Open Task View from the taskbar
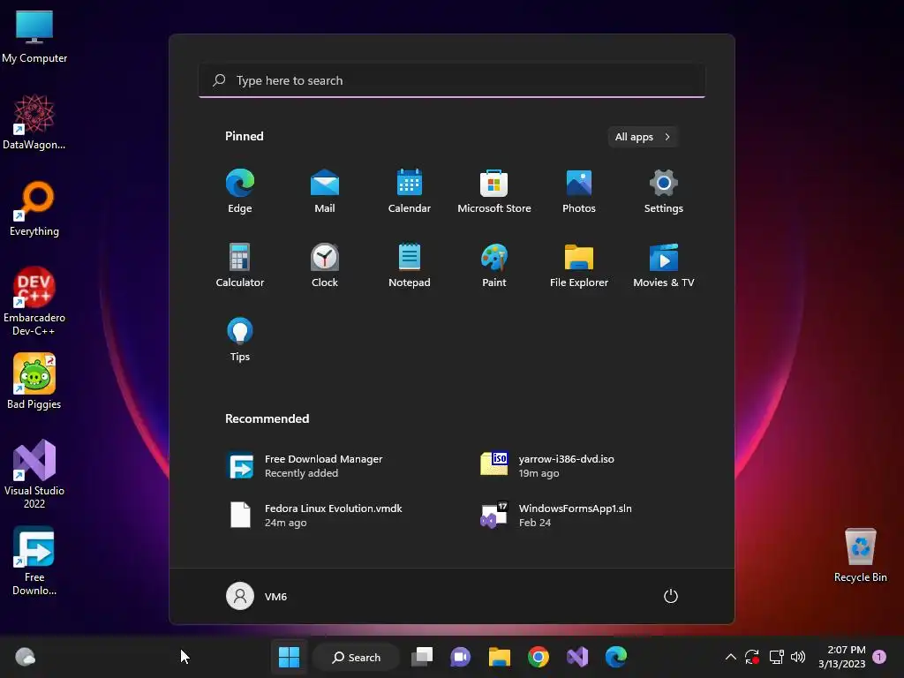Screen dimensions: 904x678 click(x=422, y=657)
